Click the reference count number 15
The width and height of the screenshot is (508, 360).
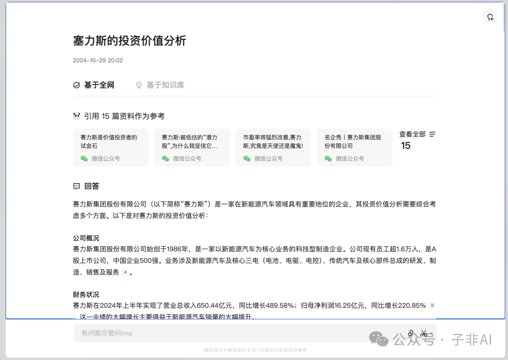click(x=405, y=146)
